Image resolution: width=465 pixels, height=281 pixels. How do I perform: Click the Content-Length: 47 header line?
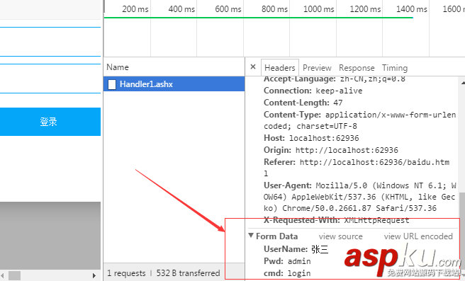tap(303, 103)
